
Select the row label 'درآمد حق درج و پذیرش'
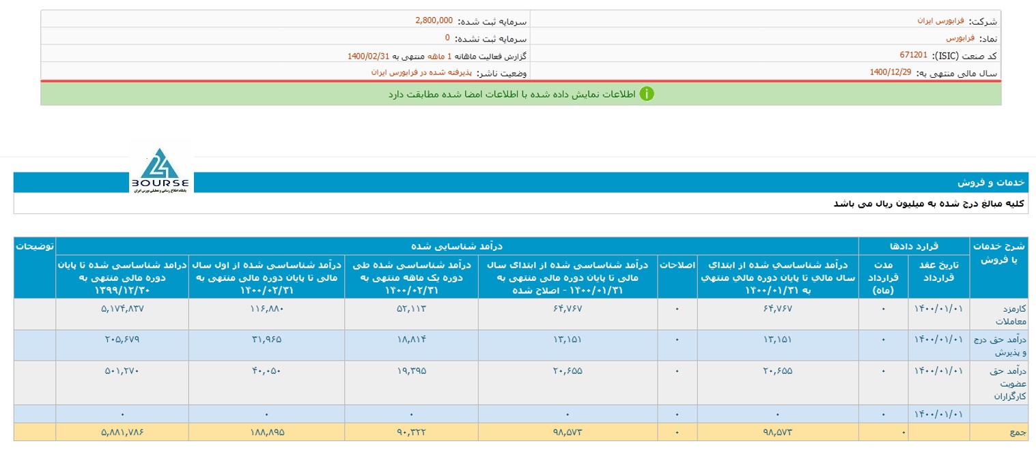[998, 346]
